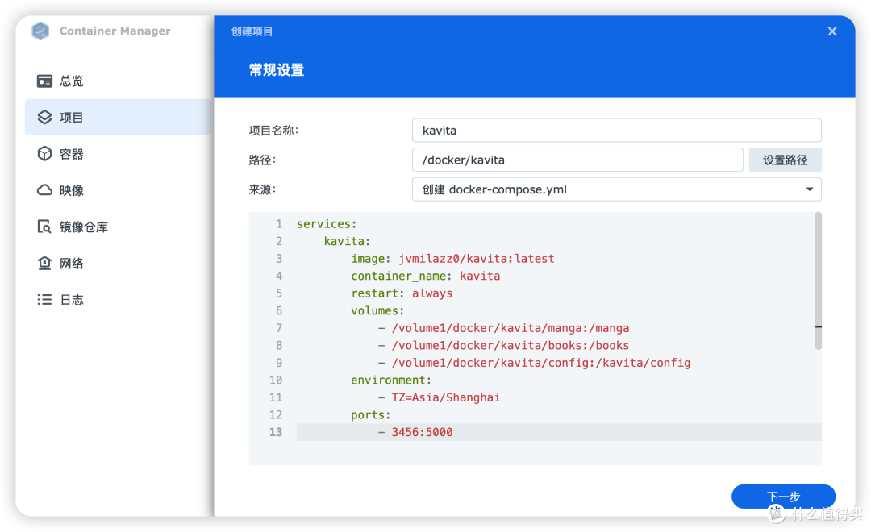This screenshot has width=871, height=532.
Task: Click the 'volumes:' line
Action: click(x=377, y=310)
